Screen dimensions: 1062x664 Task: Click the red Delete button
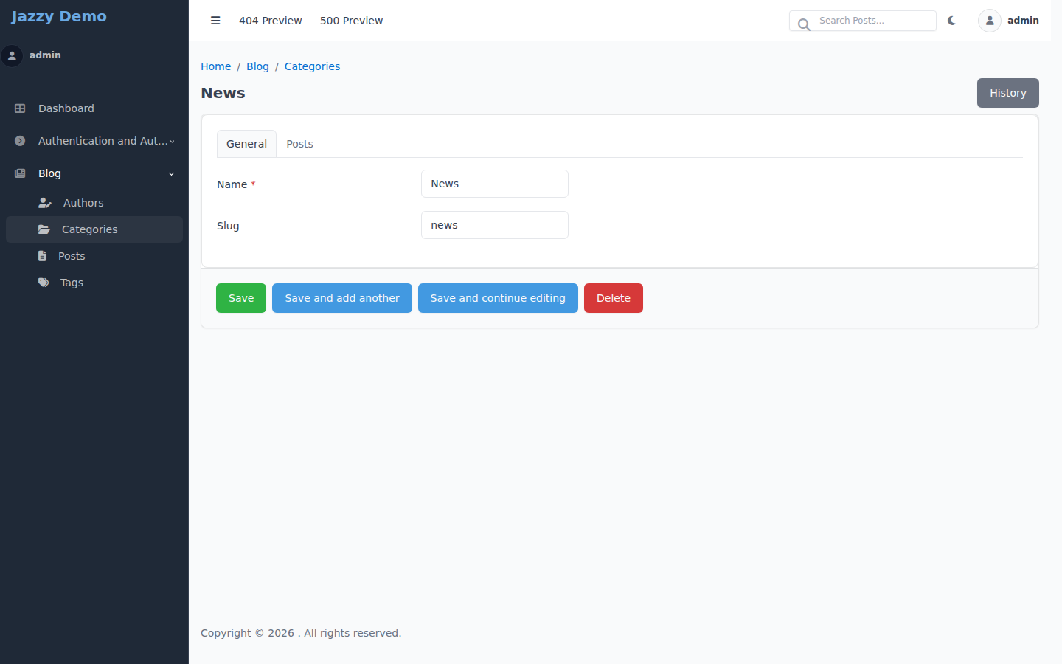tap(614, 298)
